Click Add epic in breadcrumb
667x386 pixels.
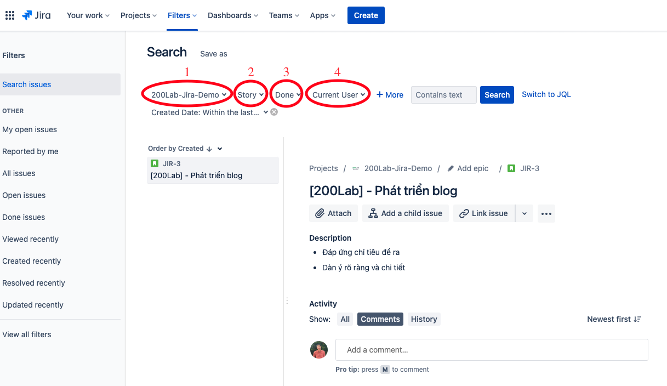coord(473,168)
